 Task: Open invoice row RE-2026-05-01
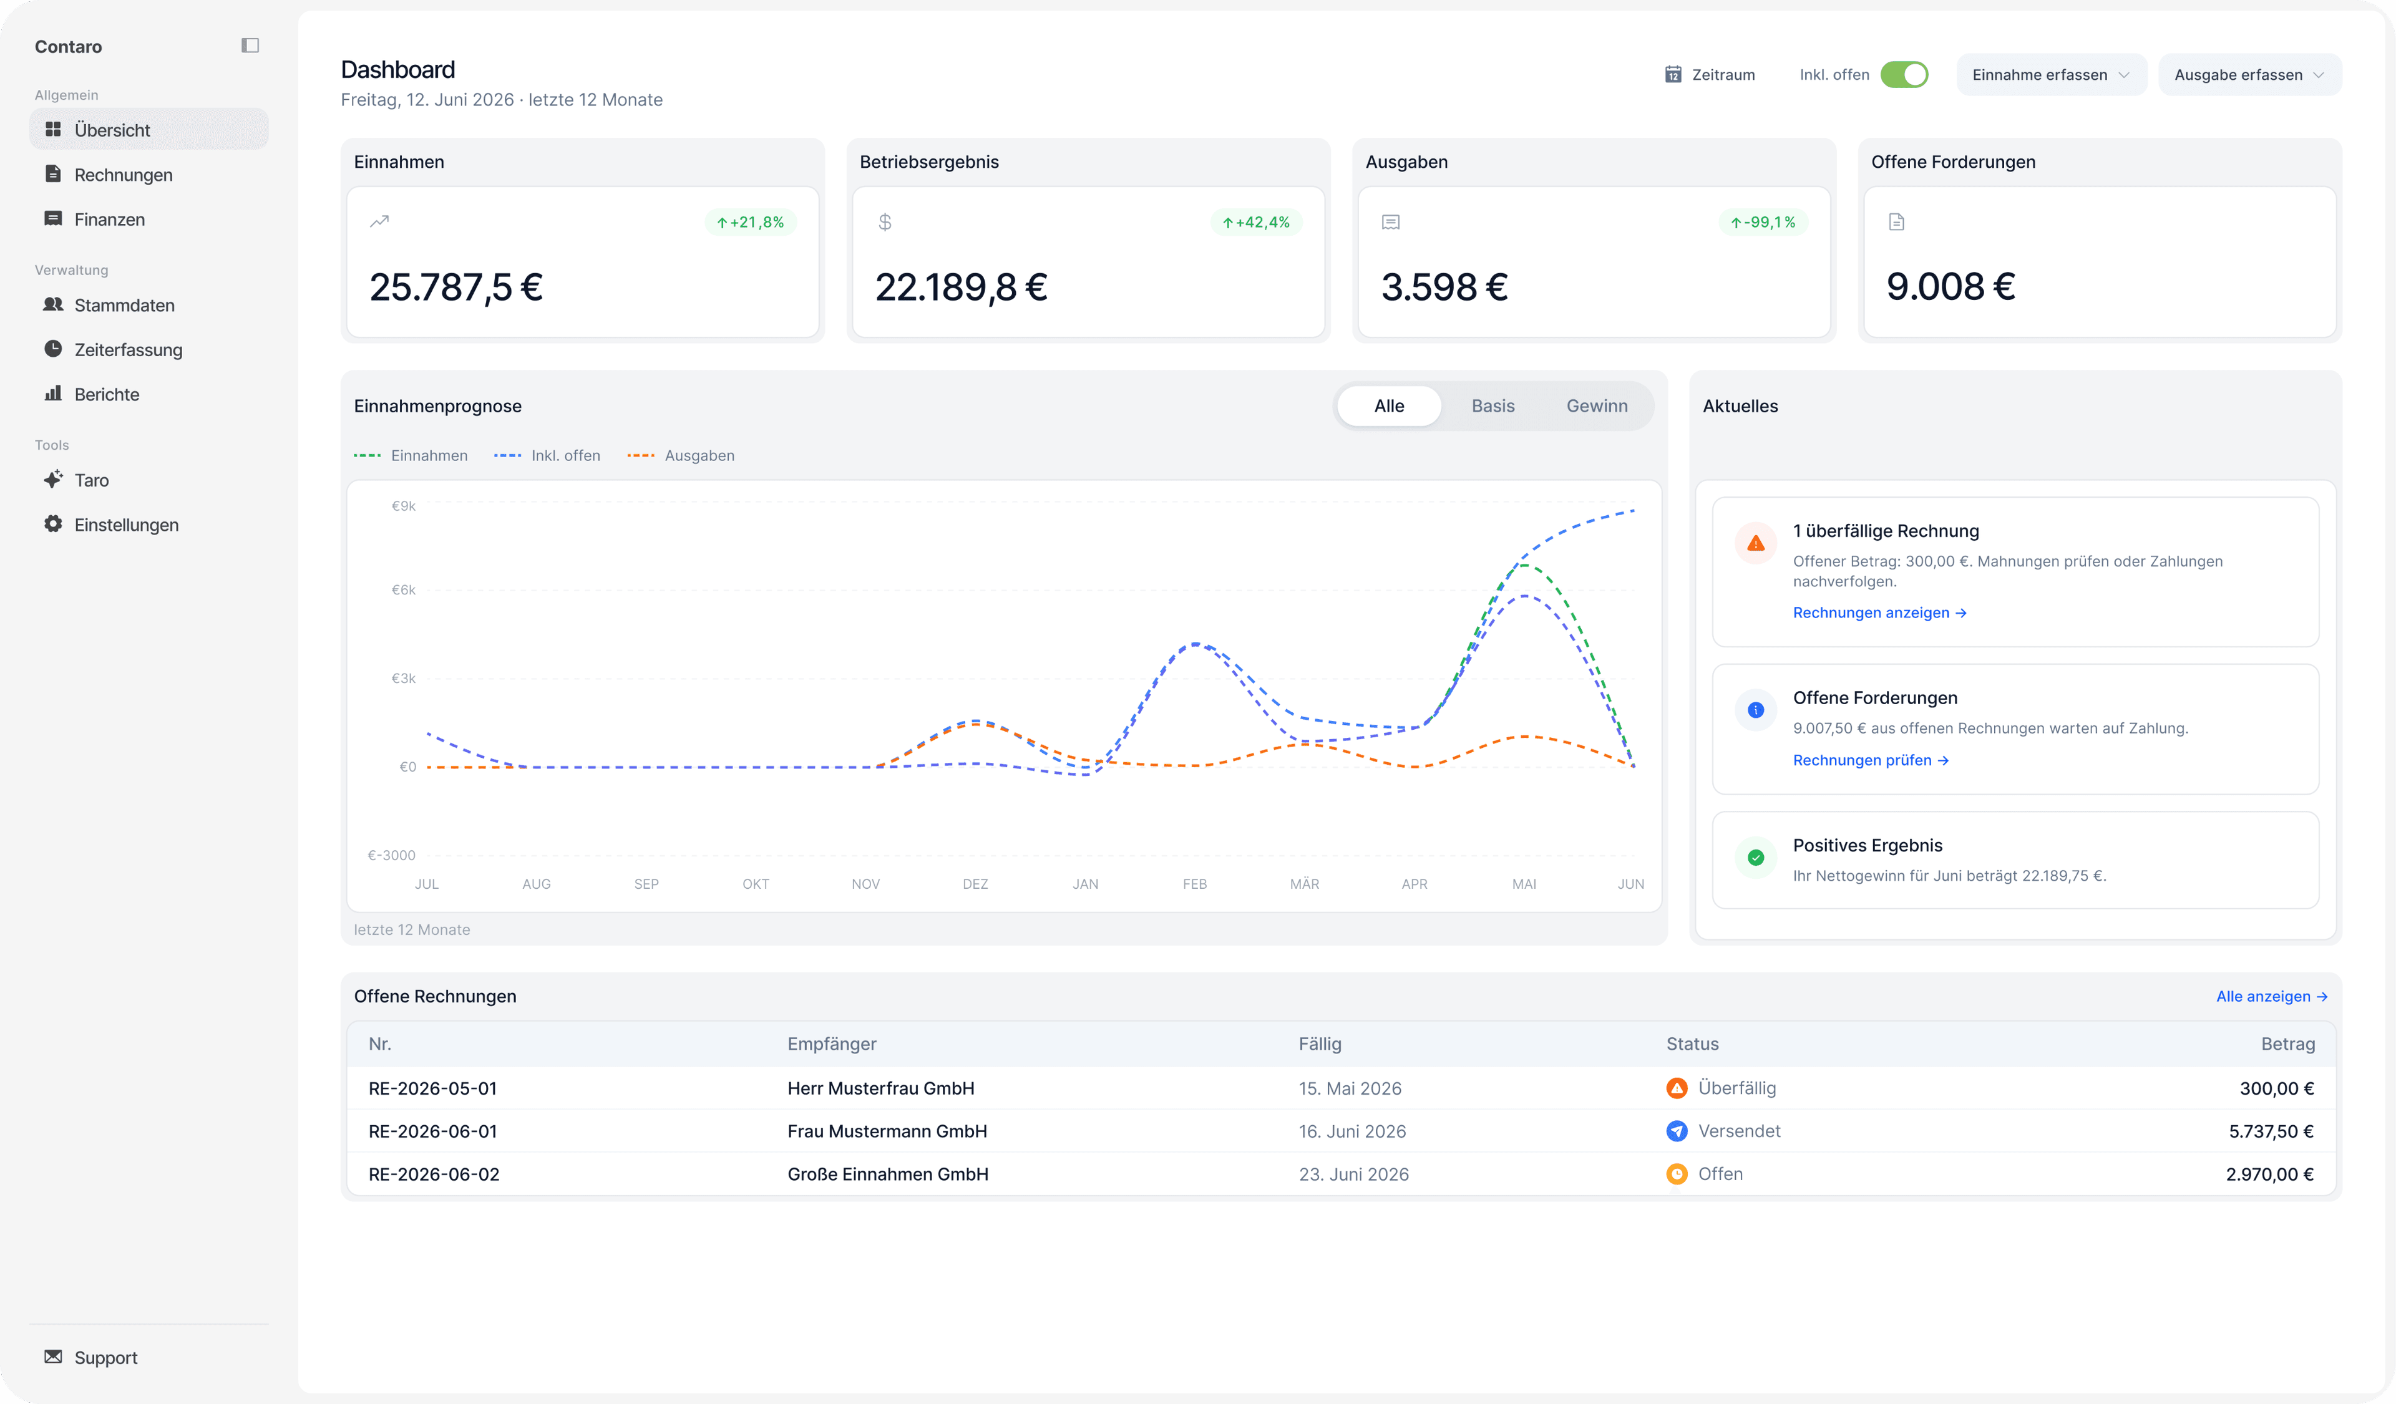[1342, 1087]
